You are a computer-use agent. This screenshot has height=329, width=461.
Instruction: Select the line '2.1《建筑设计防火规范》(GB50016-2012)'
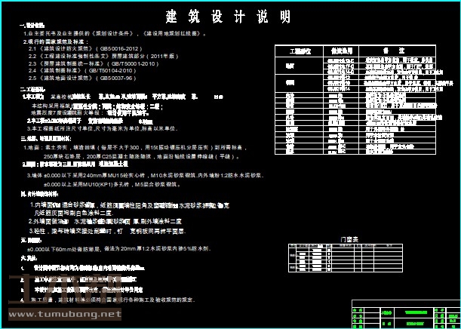pyautogui.click(x=85, y=48)
